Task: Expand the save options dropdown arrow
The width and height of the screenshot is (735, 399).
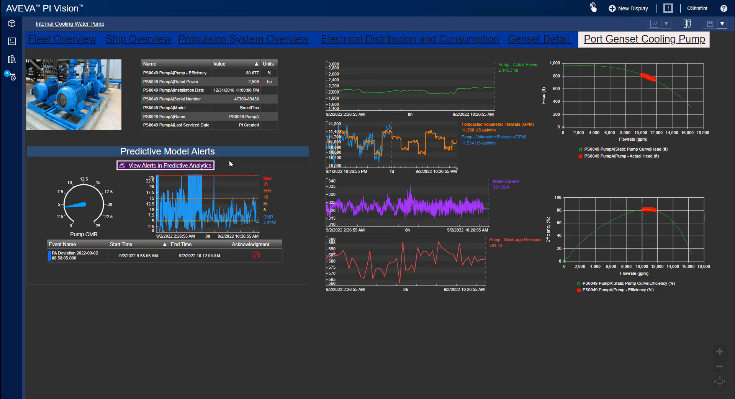Action: coord(722,24)
